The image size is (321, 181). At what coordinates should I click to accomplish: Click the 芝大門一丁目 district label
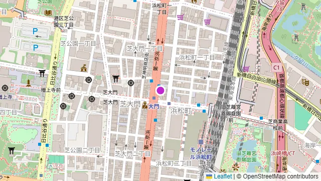(x=144, y=49)
